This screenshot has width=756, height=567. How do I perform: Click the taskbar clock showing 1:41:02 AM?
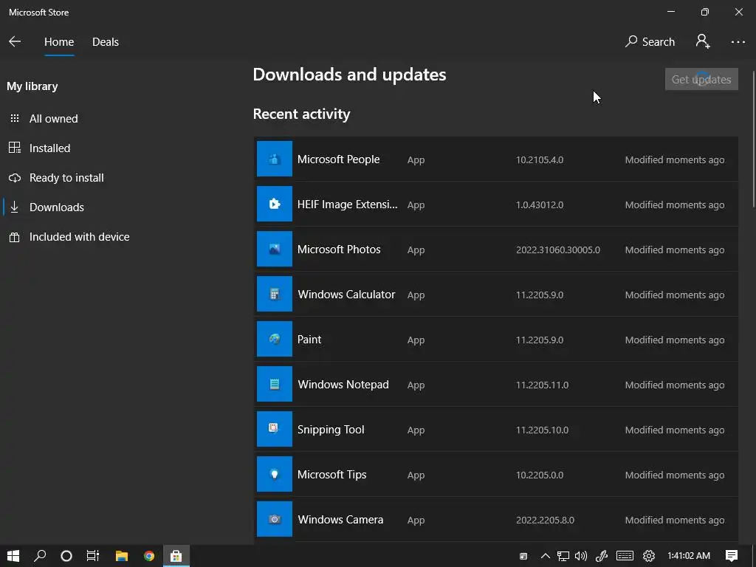point(689,556)
